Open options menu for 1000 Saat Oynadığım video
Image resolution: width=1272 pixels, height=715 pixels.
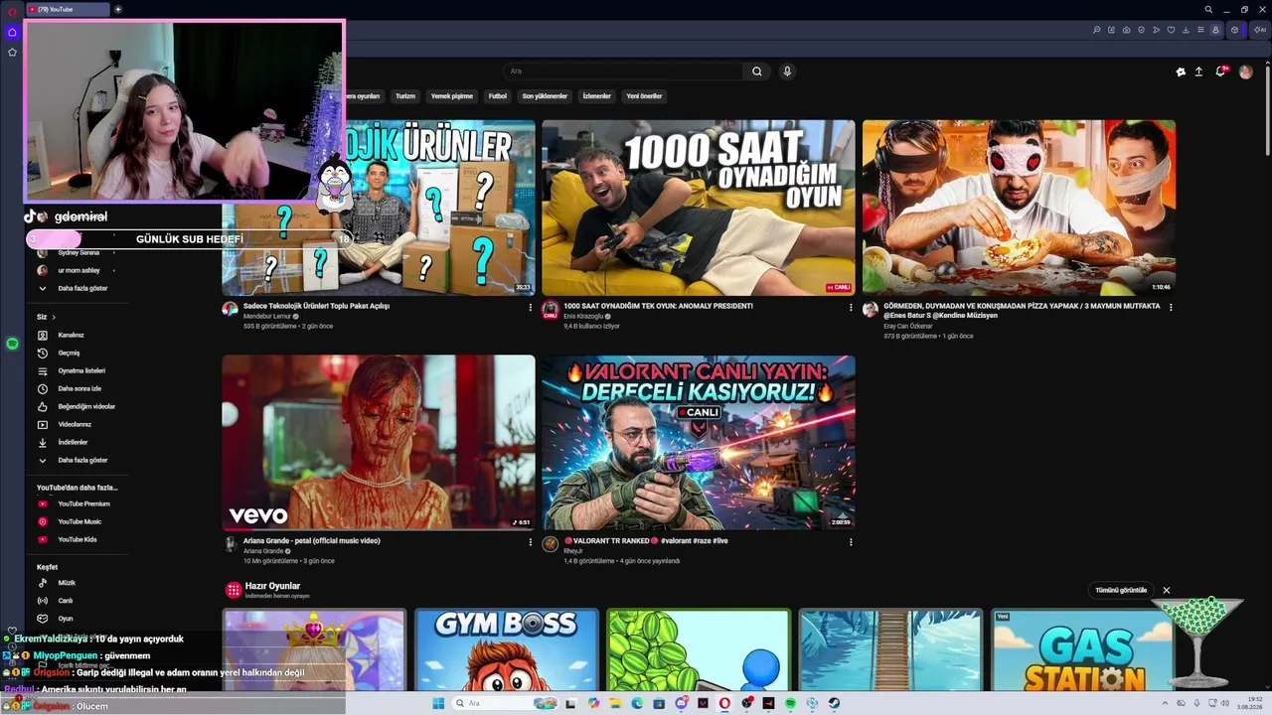pyautogui.click(x=851, y=308)
